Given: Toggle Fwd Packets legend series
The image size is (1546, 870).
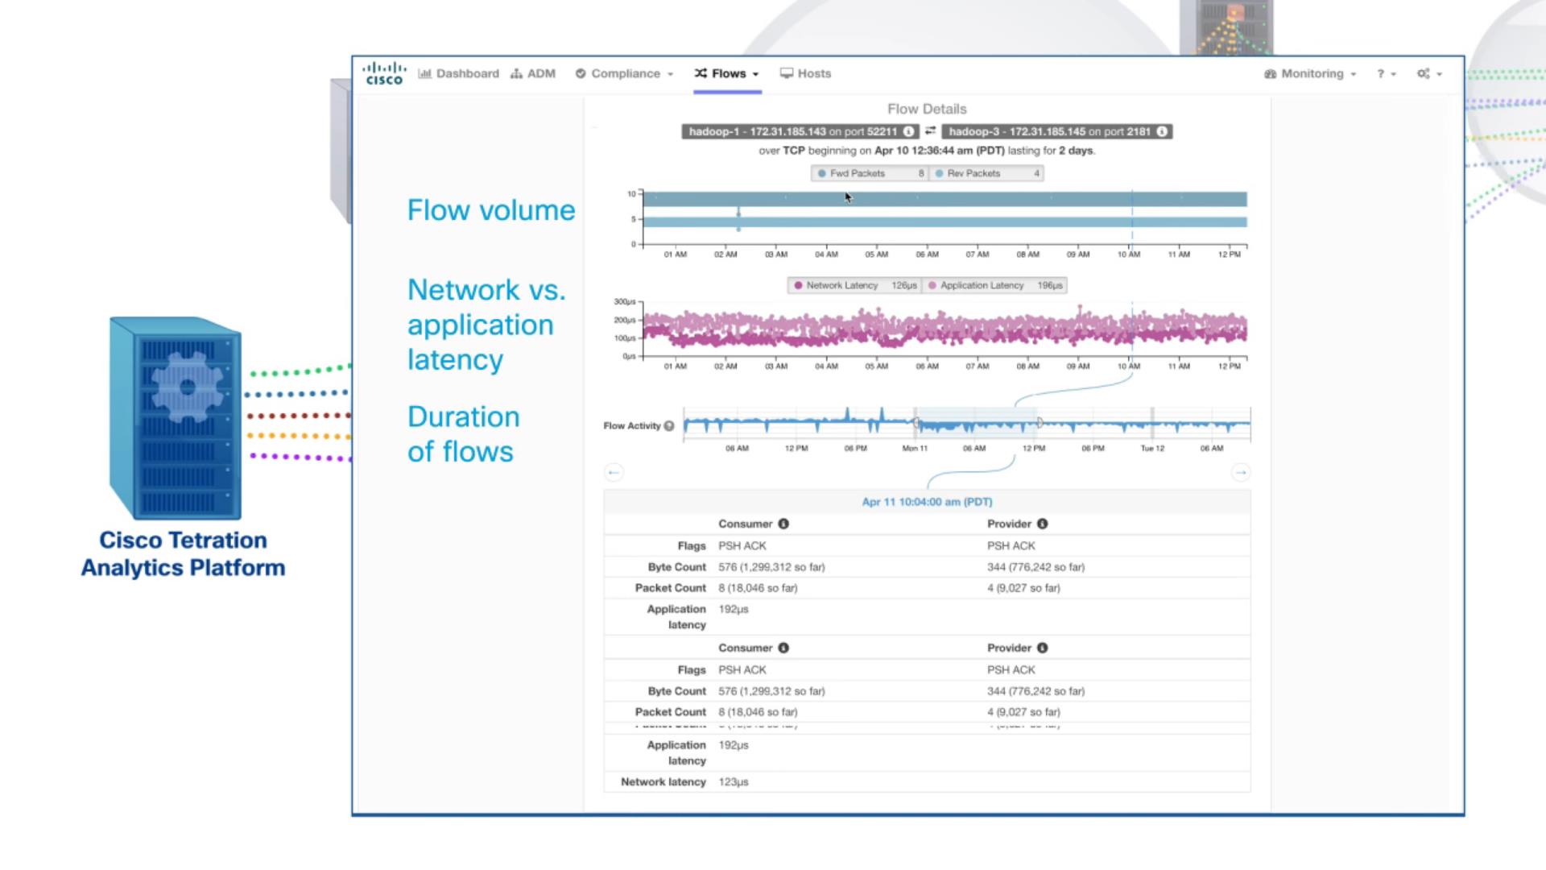Looking at the screenshot, I should 857,173.
